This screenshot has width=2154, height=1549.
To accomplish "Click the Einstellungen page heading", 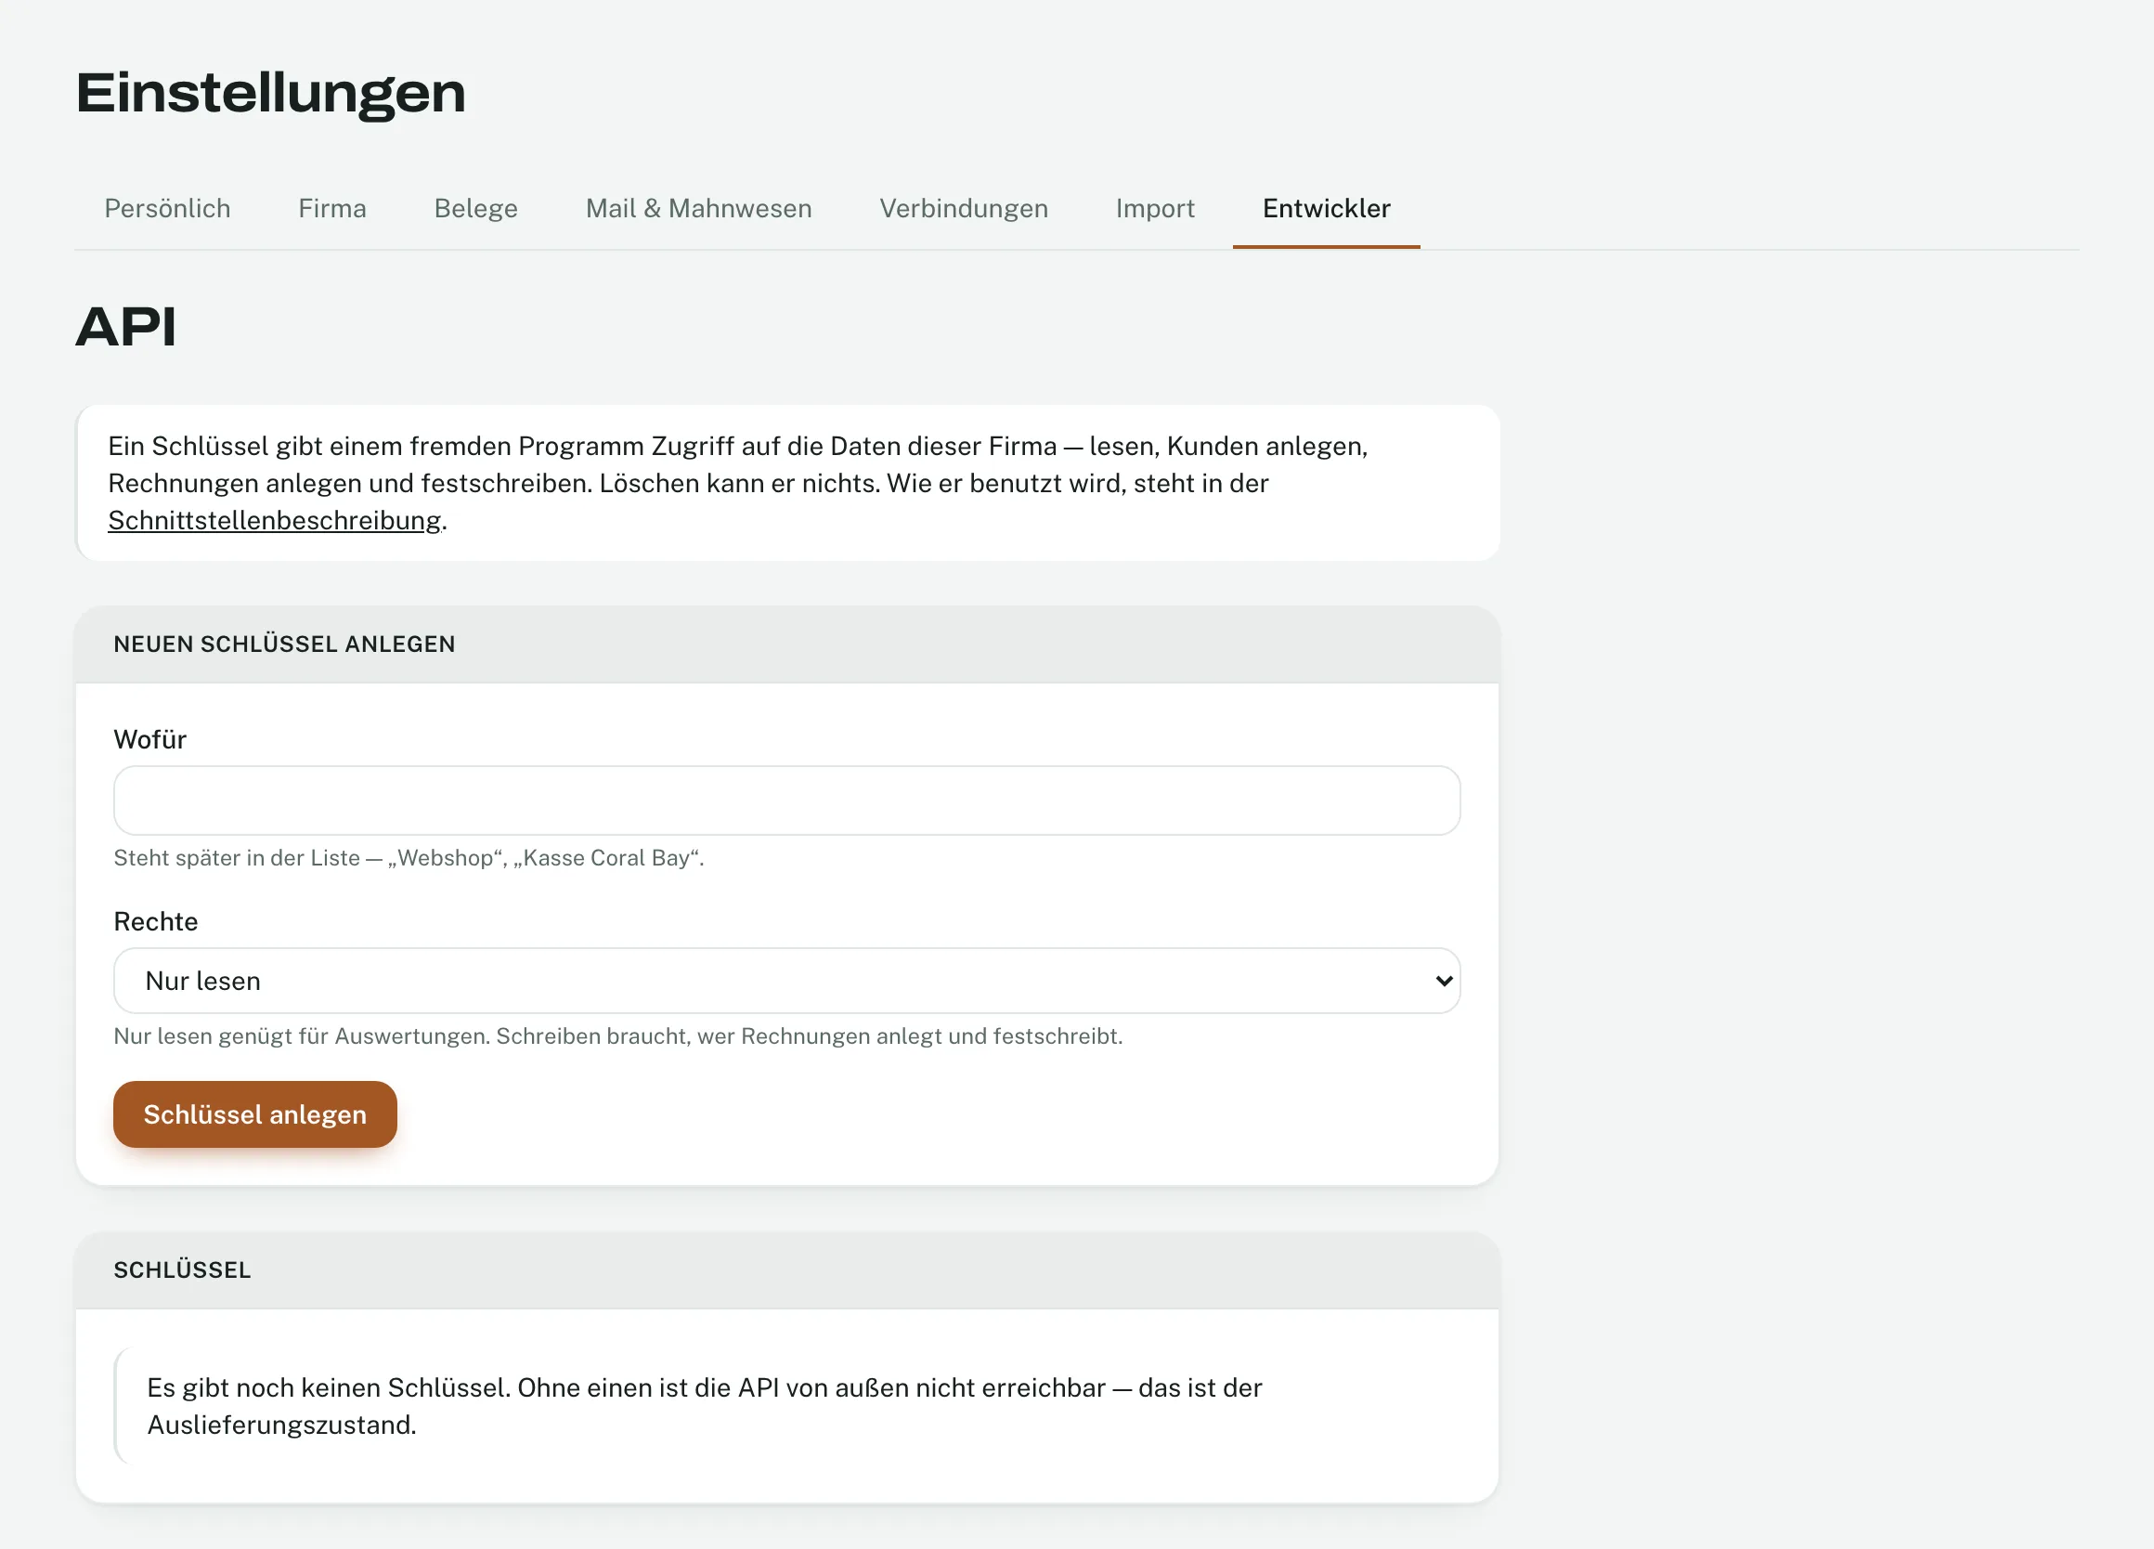I will pyautogui.click(x=271, y=93).
